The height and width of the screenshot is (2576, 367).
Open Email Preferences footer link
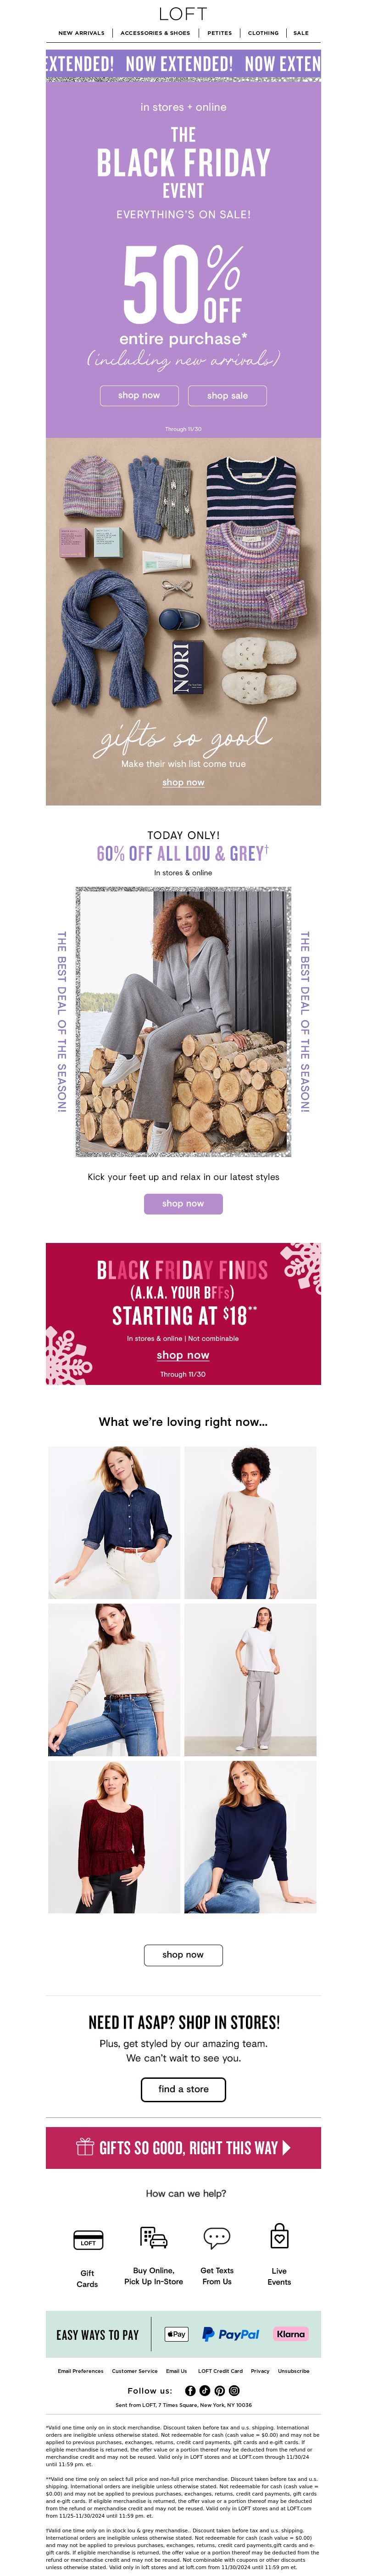coord(81,2370)
